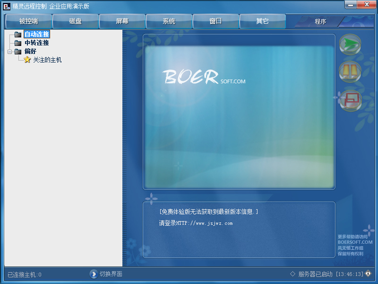
Task: Click the folder icon next to 自动连接
Action: click(18, 34)
